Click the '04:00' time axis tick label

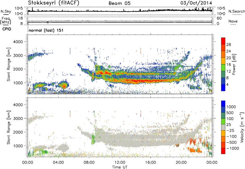tap(58, 163)
